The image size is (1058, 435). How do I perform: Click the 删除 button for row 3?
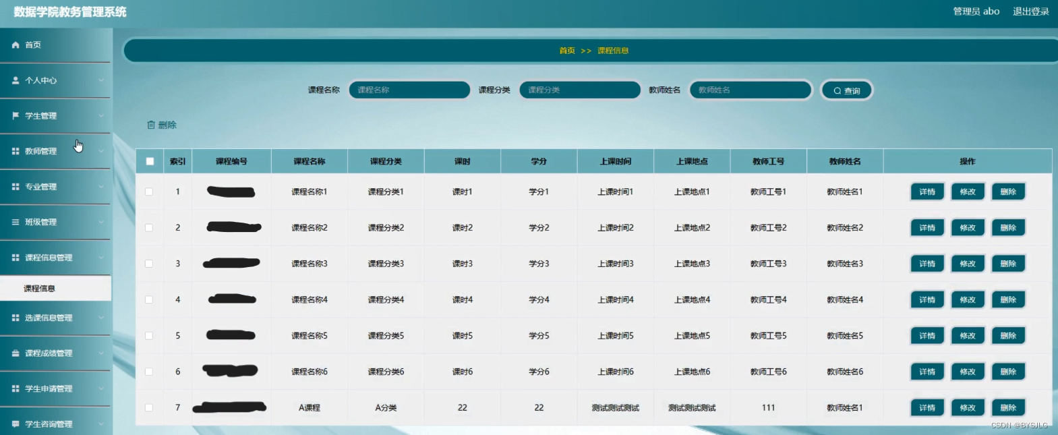pyautogui.click(x=1008, y=264)
